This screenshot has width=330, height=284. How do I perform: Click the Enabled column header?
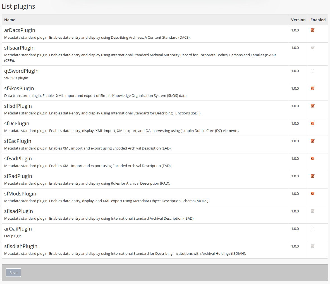[x=318, y=20]
